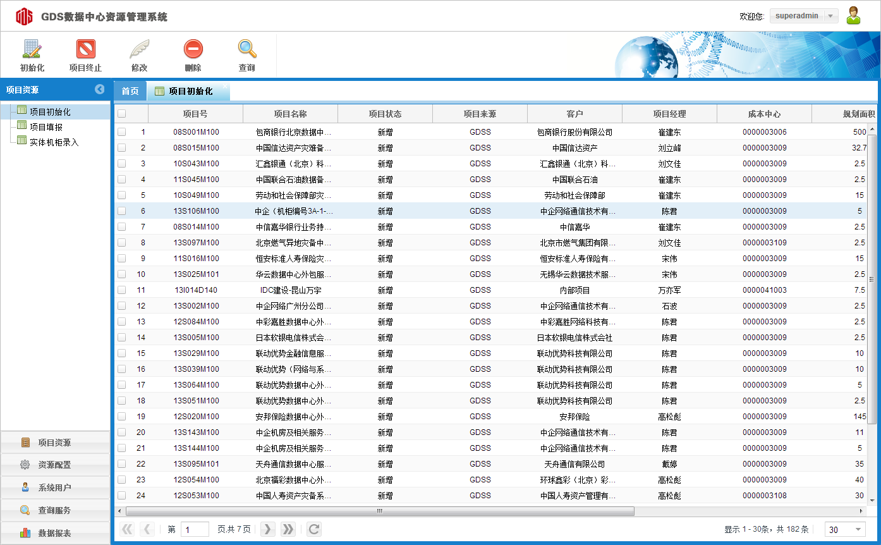Click the 初始化 toolbar icon

(32, 49)
